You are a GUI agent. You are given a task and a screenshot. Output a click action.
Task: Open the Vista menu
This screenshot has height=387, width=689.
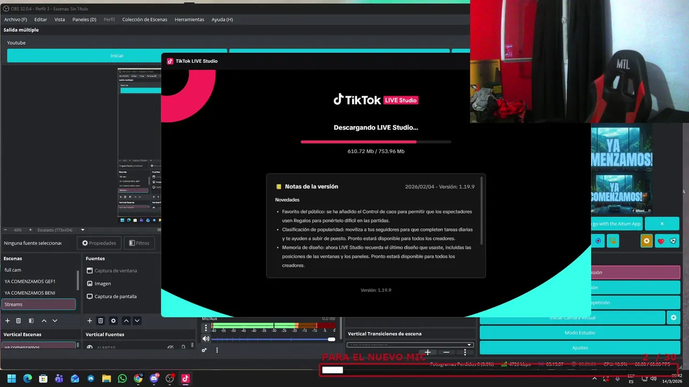[60, 19]
